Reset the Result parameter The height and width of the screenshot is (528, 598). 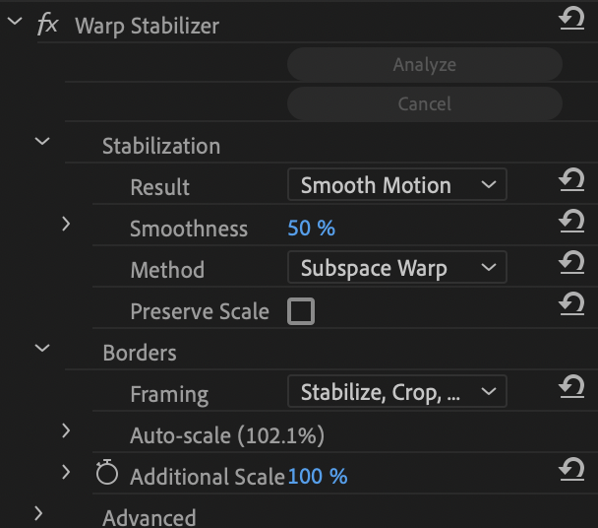(x=571, y=180)
